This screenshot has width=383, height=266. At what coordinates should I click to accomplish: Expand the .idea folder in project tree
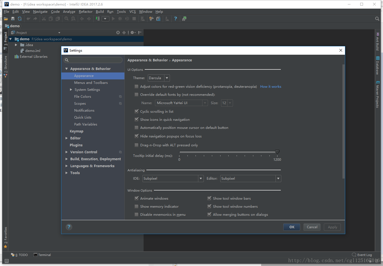coord(16,45)
